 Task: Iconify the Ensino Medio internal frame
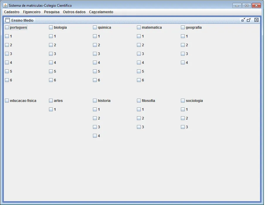(243, 20)
